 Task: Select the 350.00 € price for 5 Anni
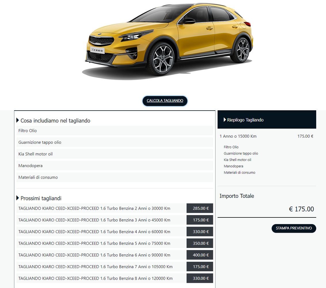200,243
